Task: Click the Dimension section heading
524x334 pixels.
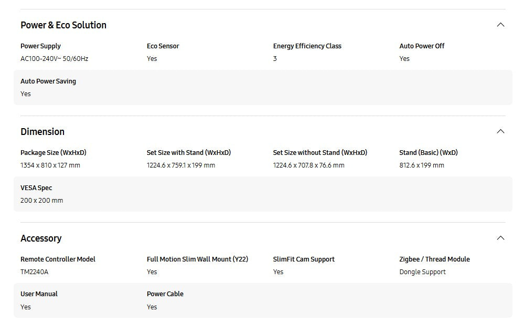Action: (x=42, y=132)
